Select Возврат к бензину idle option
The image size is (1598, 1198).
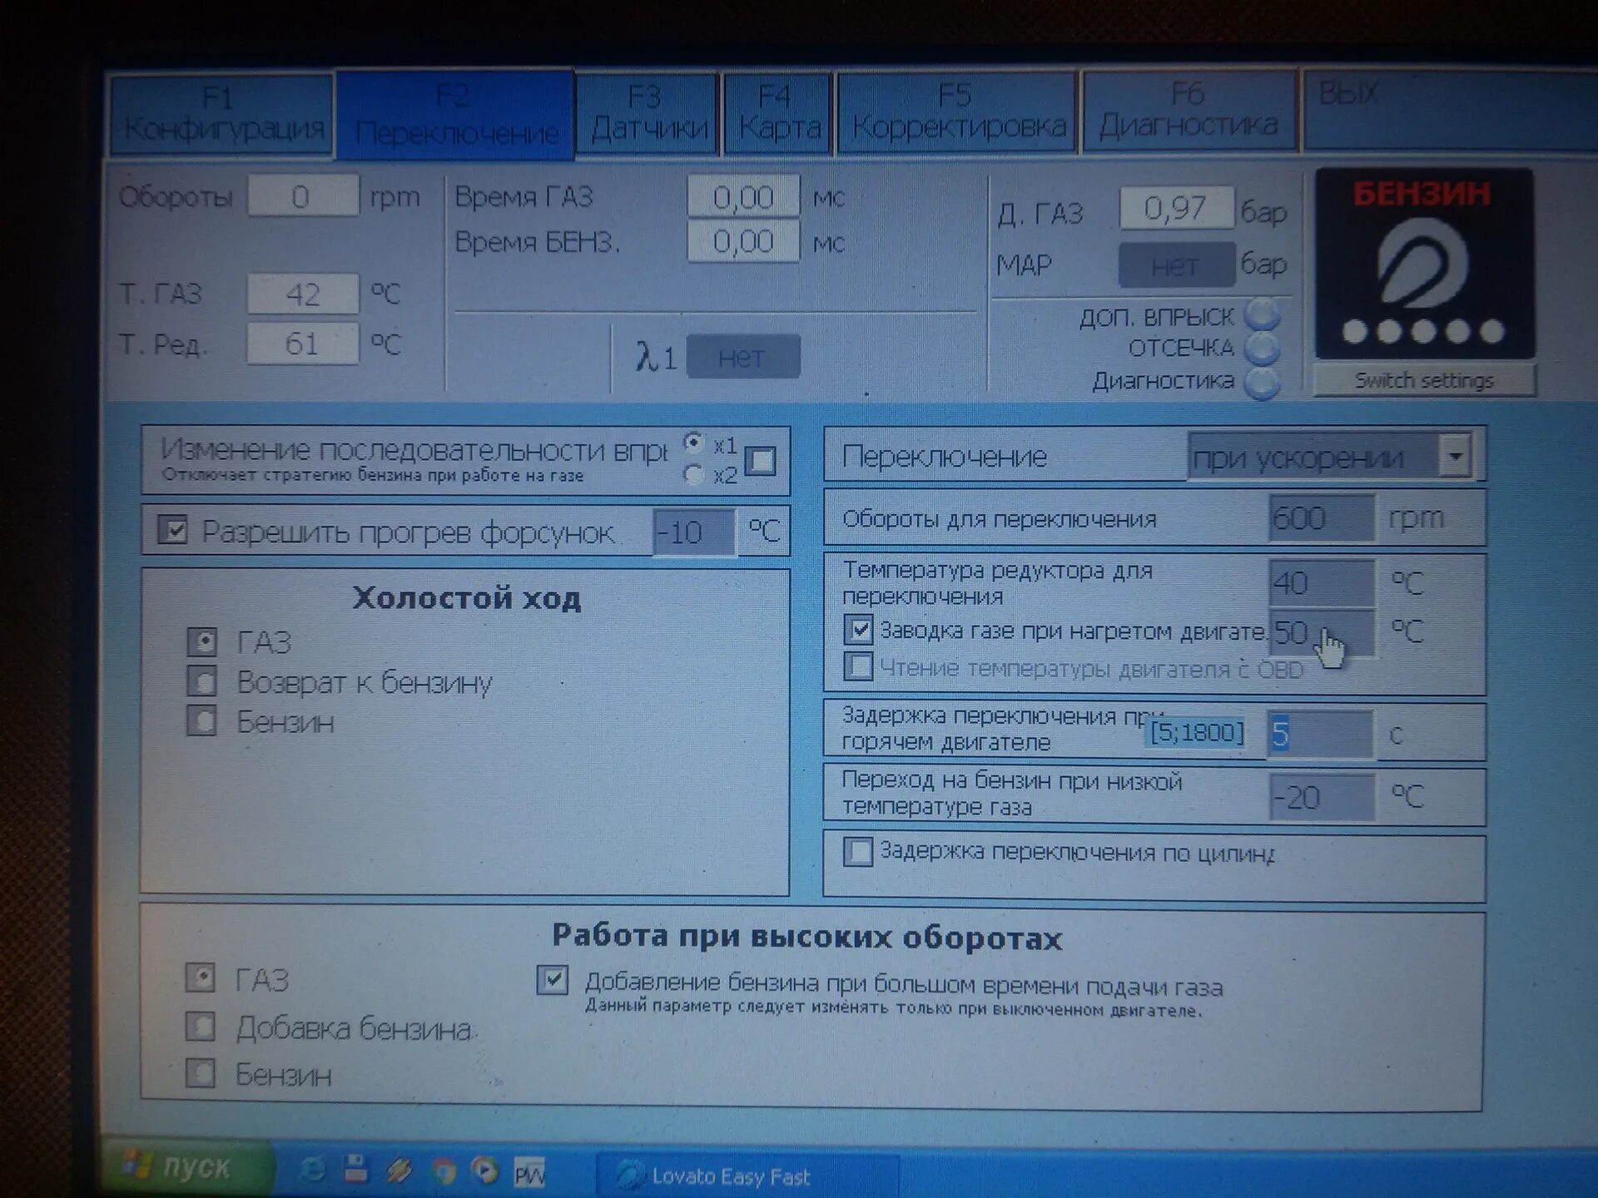click(202, 681)
